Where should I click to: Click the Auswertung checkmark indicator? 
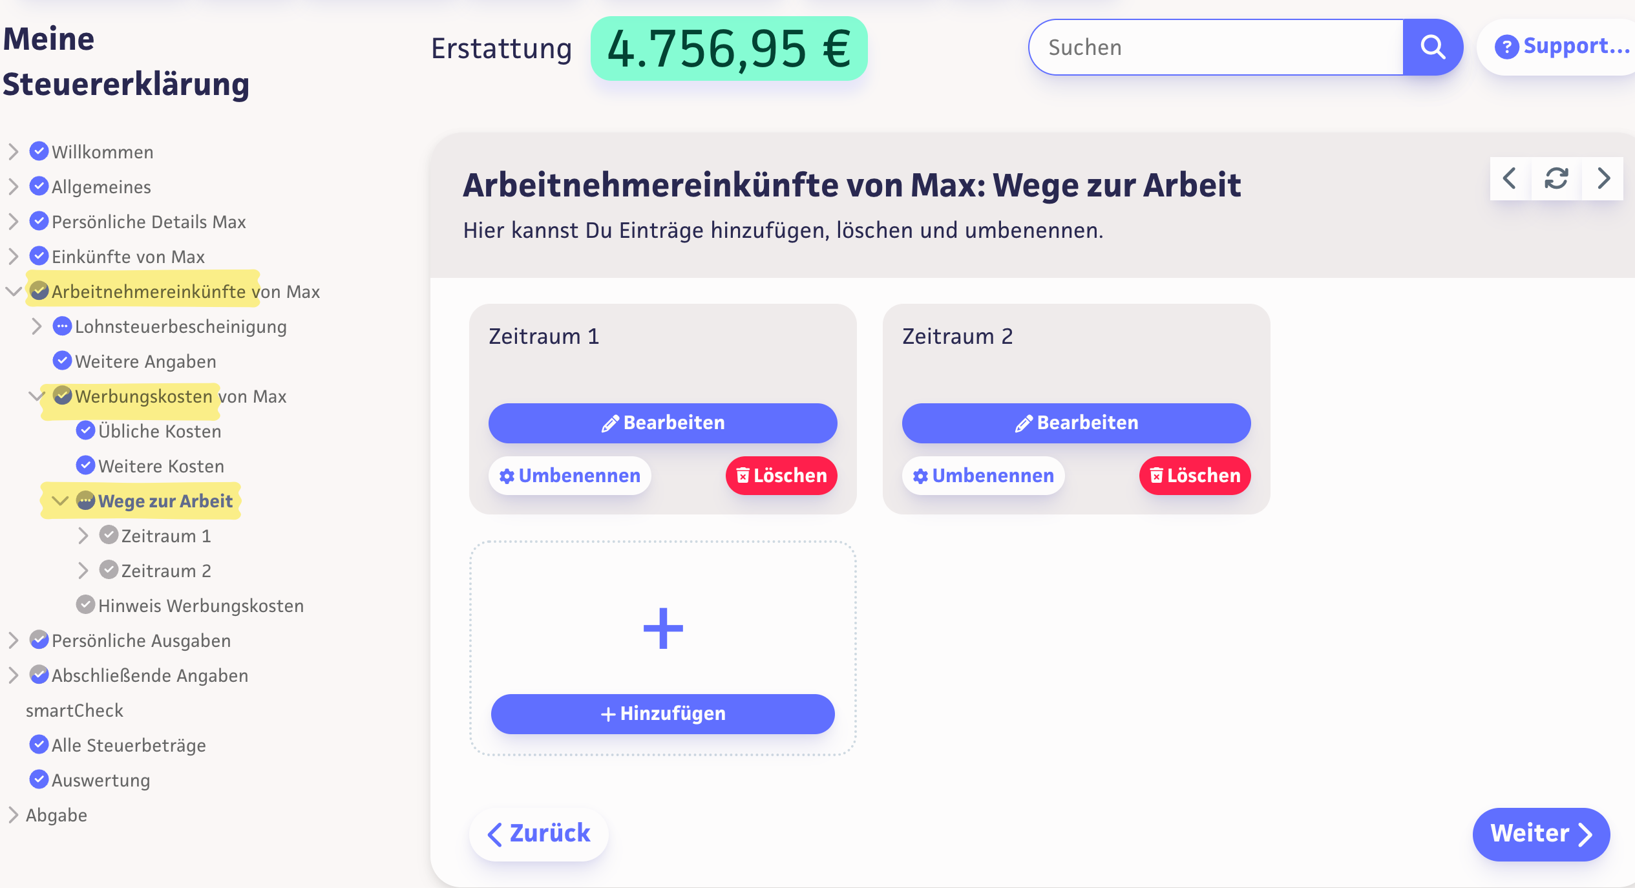(x=39, y=779)
